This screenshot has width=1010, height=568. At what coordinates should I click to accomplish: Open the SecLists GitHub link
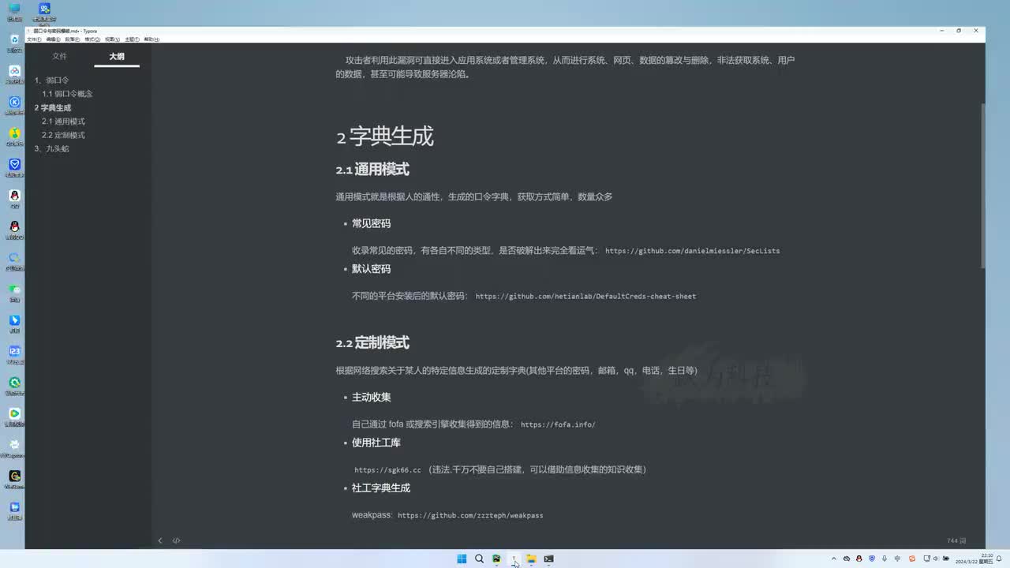[x=692, y=251]
